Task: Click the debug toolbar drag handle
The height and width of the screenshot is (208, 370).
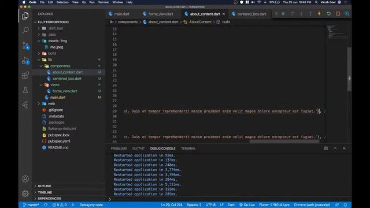Action: [x=276, y=14]
